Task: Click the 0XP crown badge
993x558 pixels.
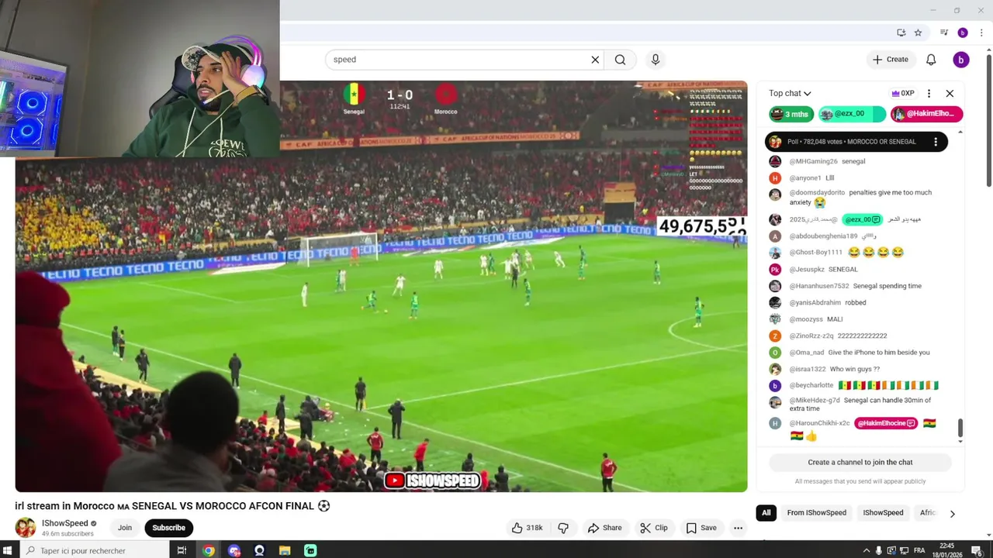Action: click(x=902, y=93)
